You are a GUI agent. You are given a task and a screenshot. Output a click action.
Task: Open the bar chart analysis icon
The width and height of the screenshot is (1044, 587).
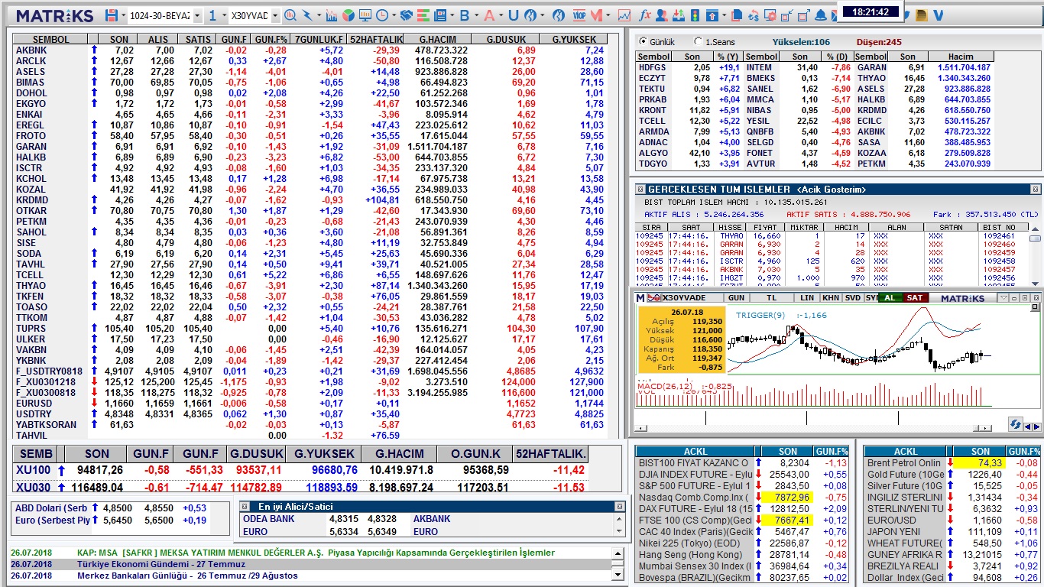pos(332,15)
